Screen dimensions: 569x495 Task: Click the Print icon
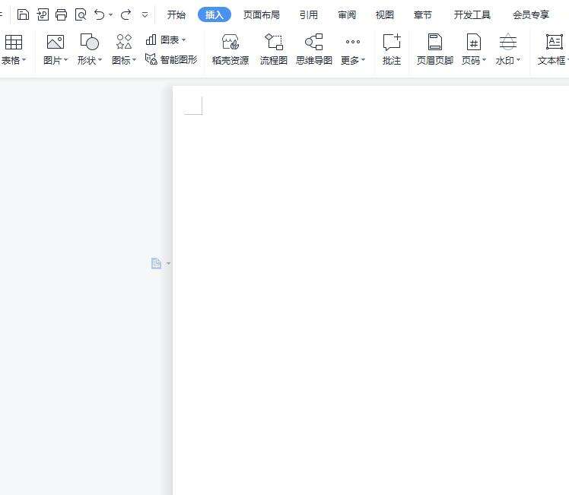click(x=62, y=15)
